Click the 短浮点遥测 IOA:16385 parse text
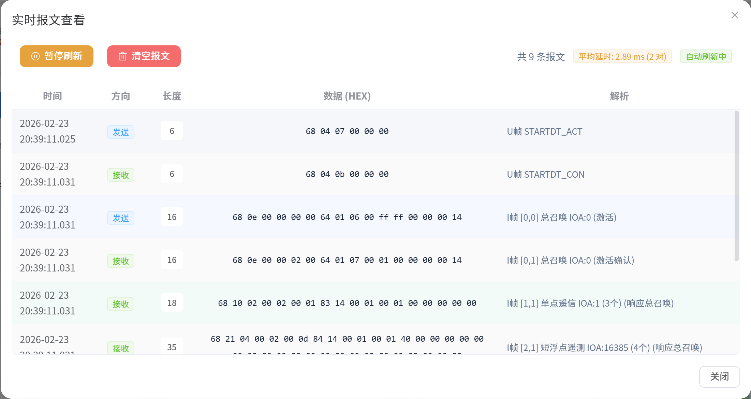Screen dimensions: 751x399 pyautogui.click(x=604, y=348)
